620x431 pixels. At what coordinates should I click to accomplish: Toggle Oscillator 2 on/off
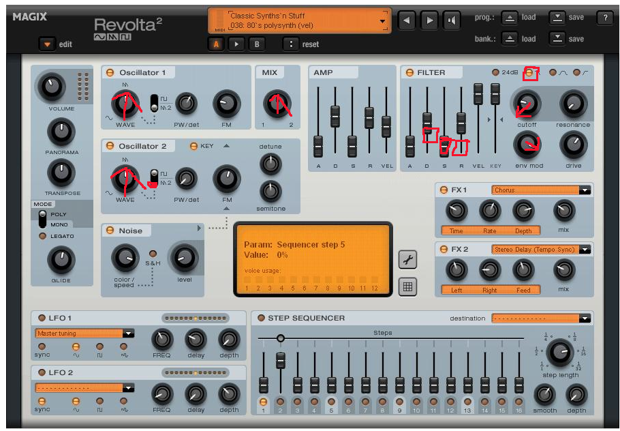[x=110, y=146]
